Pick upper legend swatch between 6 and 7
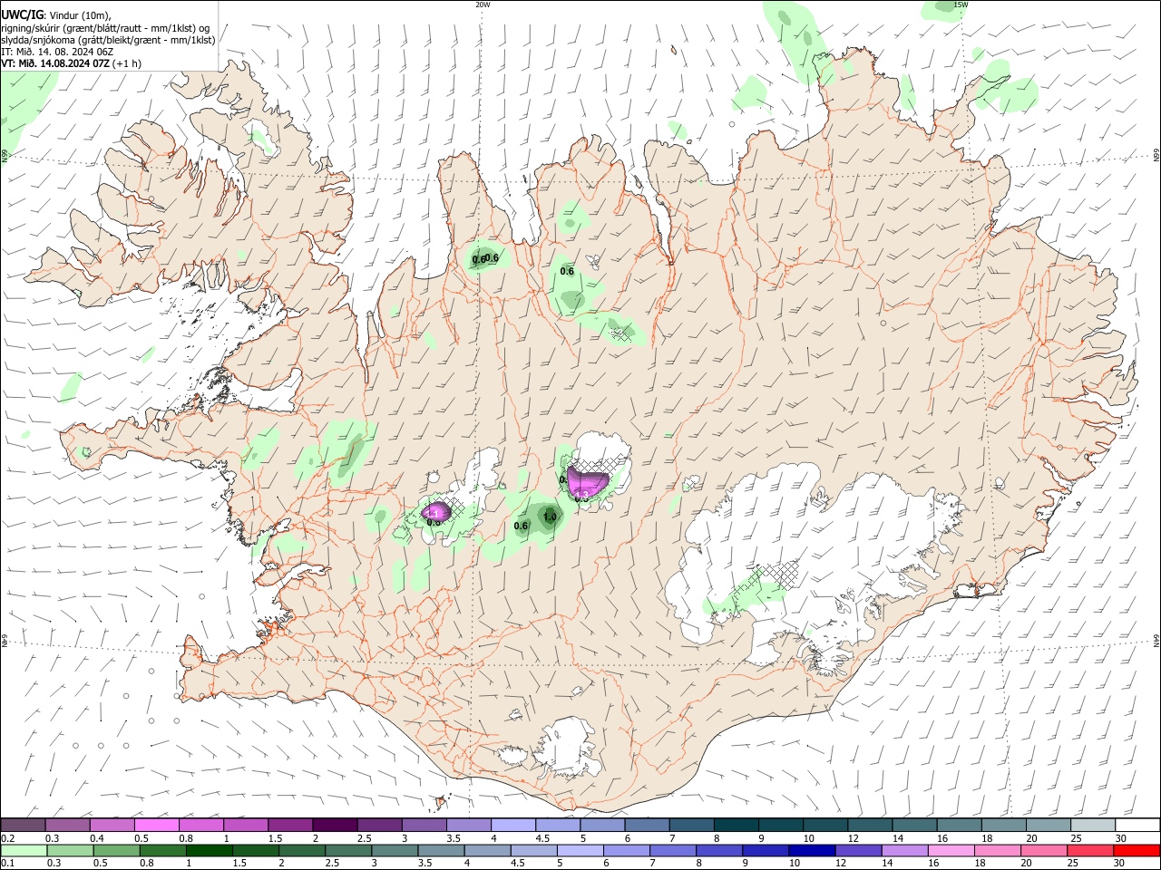The width and height of the screenshot is (1161, 870). point(647,825)
